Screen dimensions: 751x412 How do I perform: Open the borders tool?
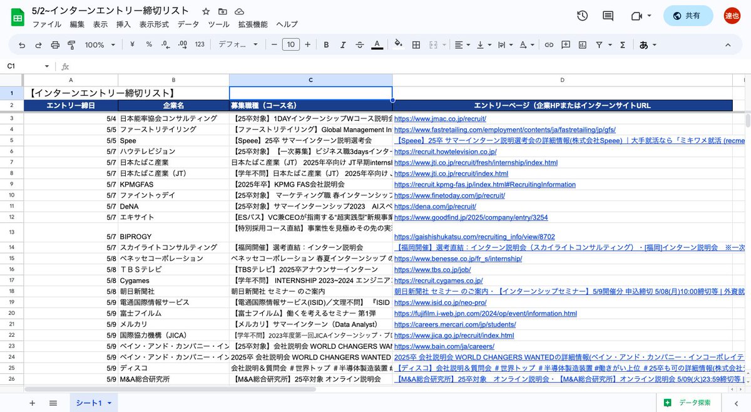(416, 44)
